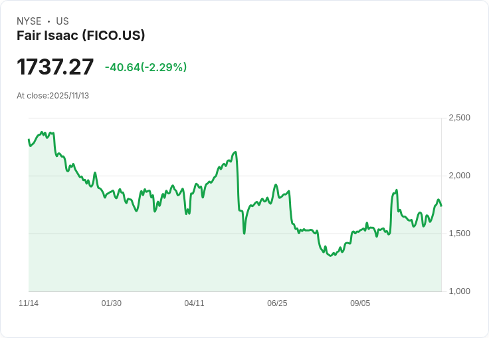Click the sharp price spike after 09/05
The image size is (489, 338).
point(397,190)
